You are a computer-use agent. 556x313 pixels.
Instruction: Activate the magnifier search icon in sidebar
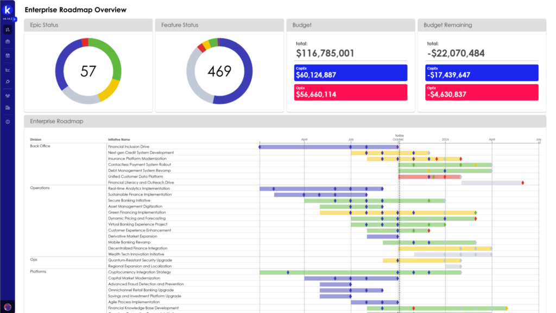pyautogui.click(x=8, y=82)
